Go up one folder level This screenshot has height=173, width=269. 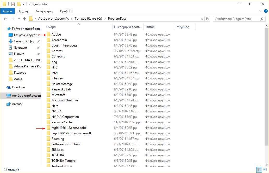(24, 19)
